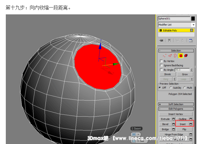Click the Loop button

(x=183, y=79)
